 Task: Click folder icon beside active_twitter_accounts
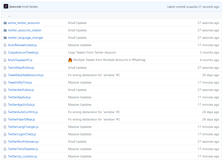(5, 23)
